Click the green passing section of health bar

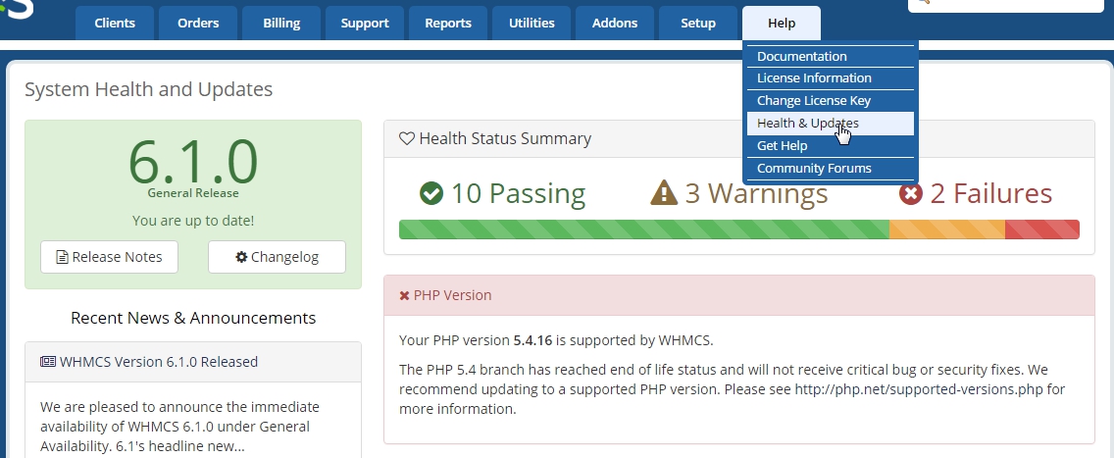coord(644,229)
